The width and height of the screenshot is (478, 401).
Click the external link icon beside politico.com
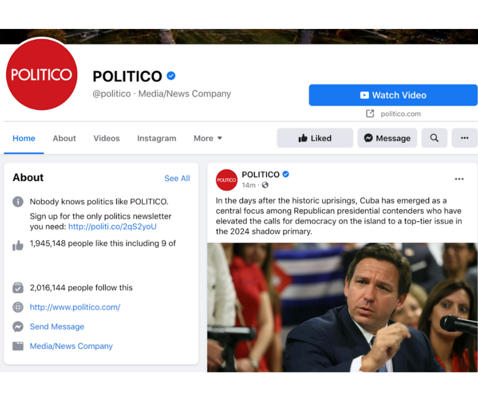click(x=370, y=114)
